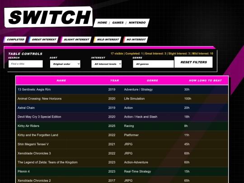Open the 'All interest levels' dropdown
Screen dimensions: 244x183
107,64
